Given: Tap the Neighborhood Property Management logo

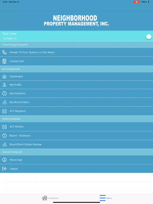Looking at the screenshot, I should click(76, 20).
